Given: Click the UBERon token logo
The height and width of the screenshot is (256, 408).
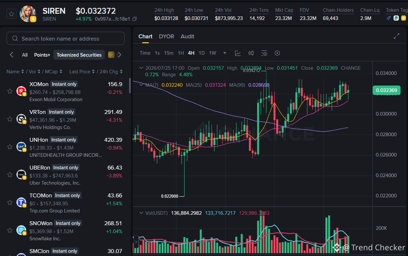Looking at the screenshot, I should 21,174.
